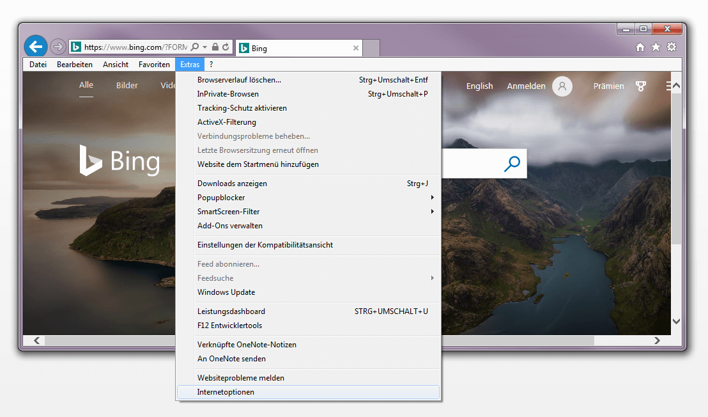Click the search magnifier in address bar
The width and height of the screenshot is (708, 417).
[x=195, y=47]
